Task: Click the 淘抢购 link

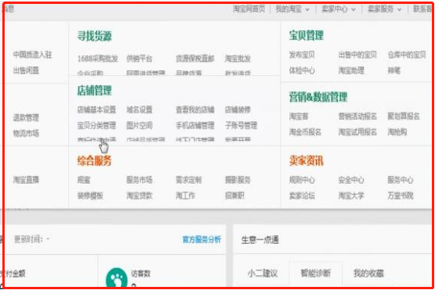Action: [397, 132]
